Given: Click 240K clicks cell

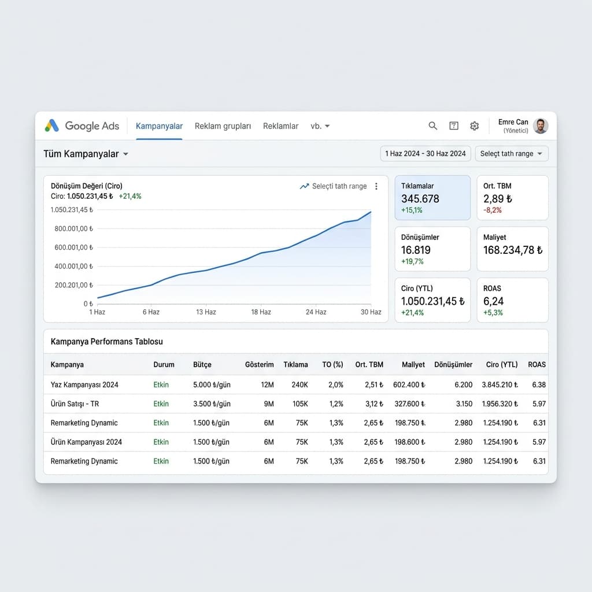Looking at the screenshot, I should (300, 384).
